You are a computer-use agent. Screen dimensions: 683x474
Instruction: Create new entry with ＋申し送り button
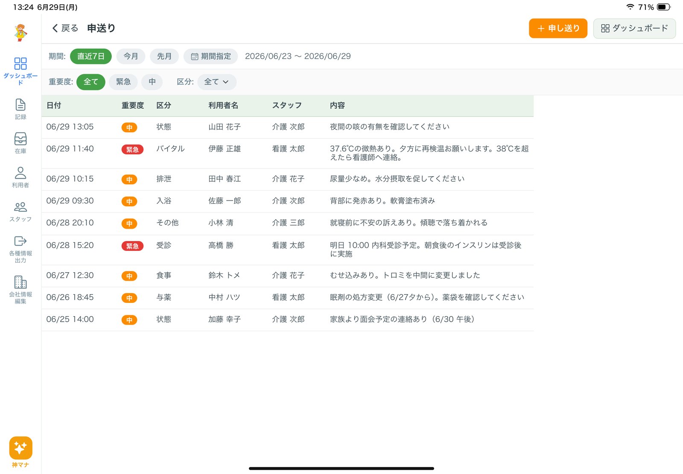pyautogui.click(x=558, y=29)
